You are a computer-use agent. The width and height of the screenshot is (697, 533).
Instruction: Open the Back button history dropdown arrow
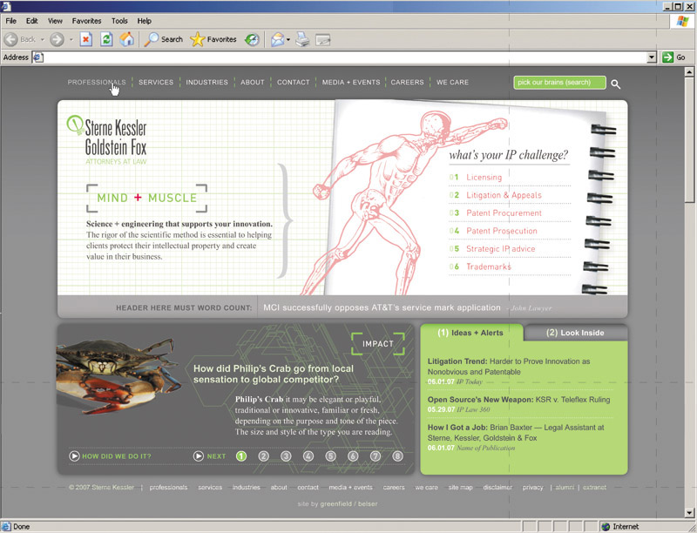pos(43,39)
